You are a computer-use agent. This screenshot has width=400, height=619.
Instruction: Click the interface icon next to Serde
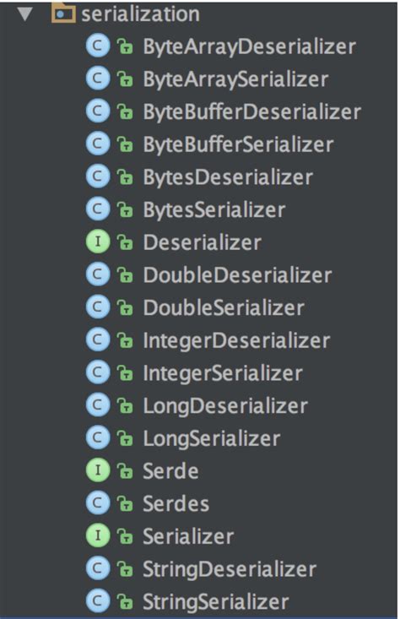point(97,470)
